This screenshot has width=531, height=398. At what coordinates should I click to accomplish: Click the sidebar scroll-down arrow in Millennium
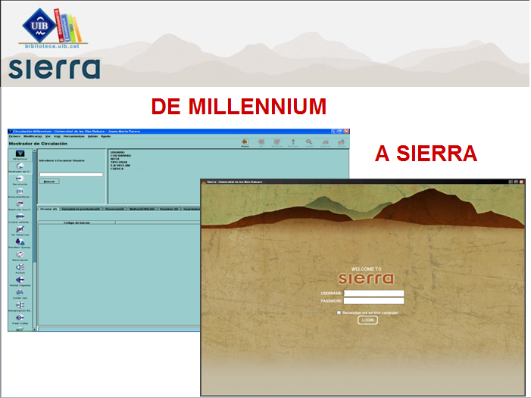tap(35, 329)
